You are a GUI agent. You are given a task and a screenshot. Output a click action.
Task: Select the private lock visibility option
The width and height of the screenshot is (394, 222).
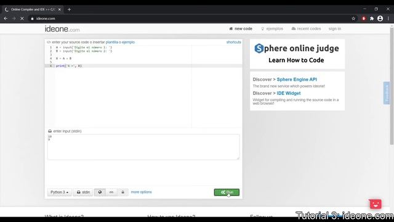123,192
